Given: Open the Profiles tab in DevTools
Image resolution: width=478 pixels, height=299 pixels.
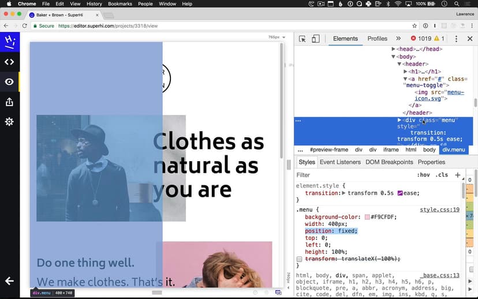Looking at the screenshot, I should click(x=377, y=39).
